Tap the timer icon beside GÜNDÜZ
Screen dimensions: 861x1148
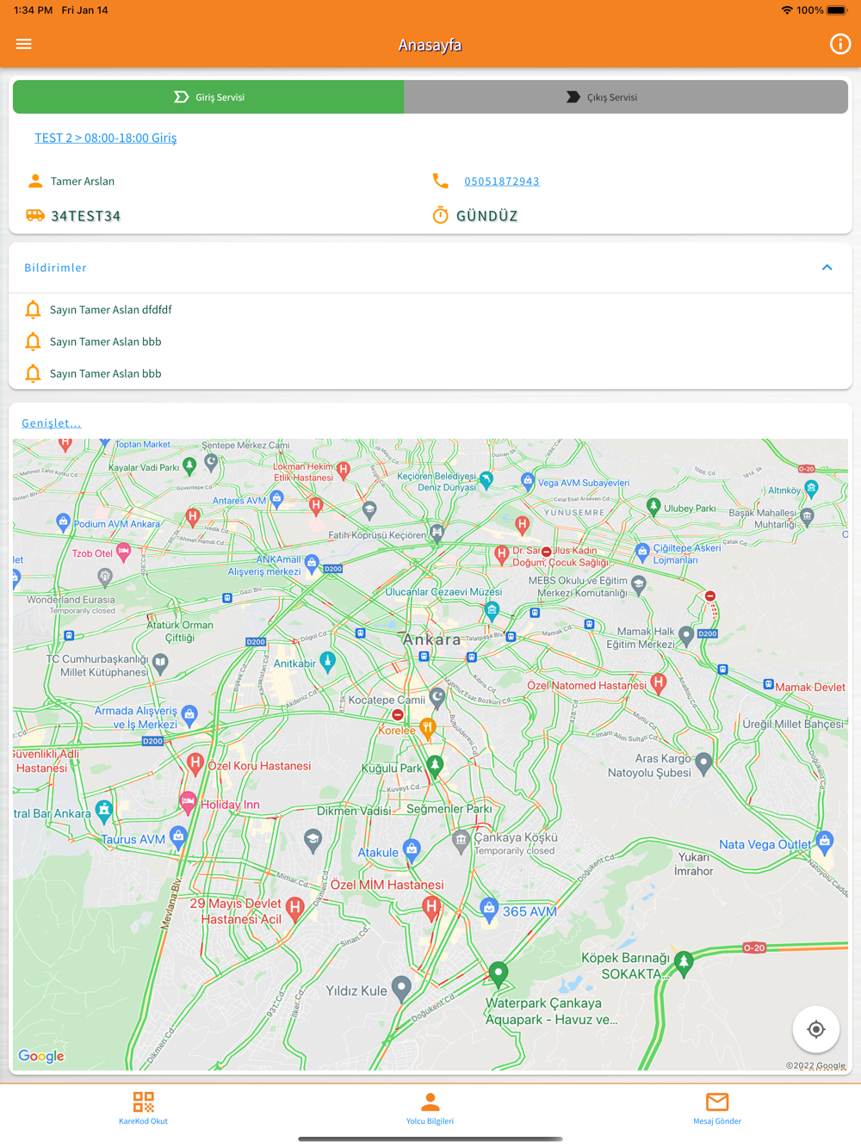[x=440, y=215]
